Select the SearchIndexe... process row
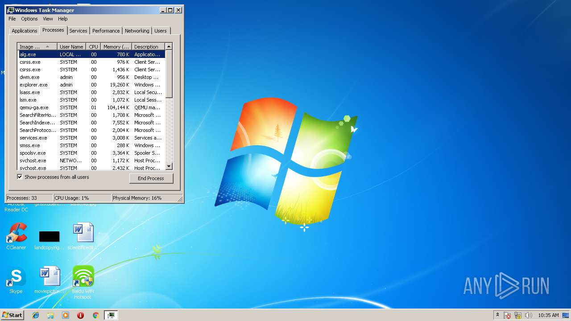 pyautogui.click(x=91, y=123)
